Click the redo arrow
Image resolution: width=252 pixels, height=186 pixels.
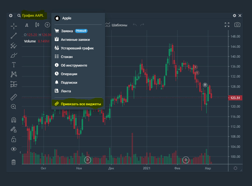[142, 25]
